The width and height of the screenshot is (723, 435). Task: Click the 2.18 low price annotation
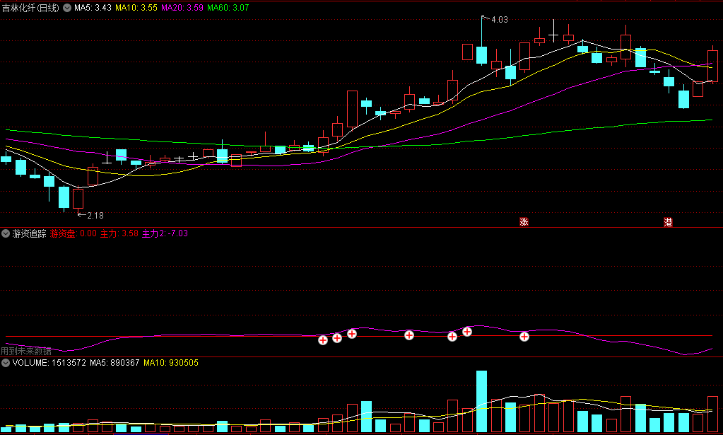pyautogui.click(x=95, y=216)
